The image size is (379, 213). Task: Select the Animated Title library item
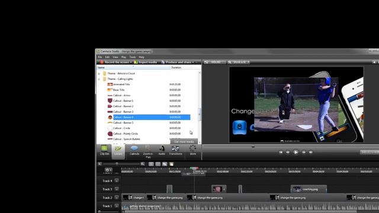pos(121,84)
